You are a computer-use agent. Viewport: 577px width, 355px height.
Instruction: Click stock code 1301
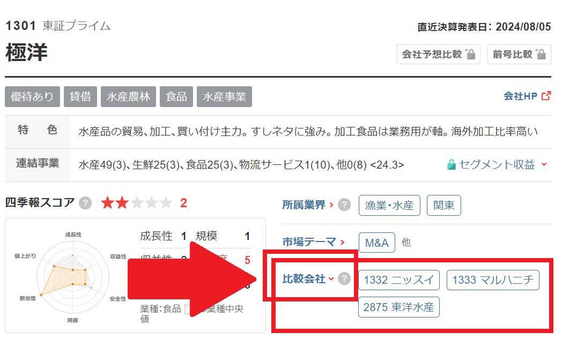pyautogui.click(x=20, y=26)
